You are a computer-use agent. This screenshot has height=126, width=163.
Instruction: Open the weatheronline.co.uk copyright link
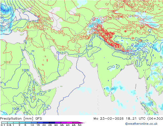pos(141,124)
